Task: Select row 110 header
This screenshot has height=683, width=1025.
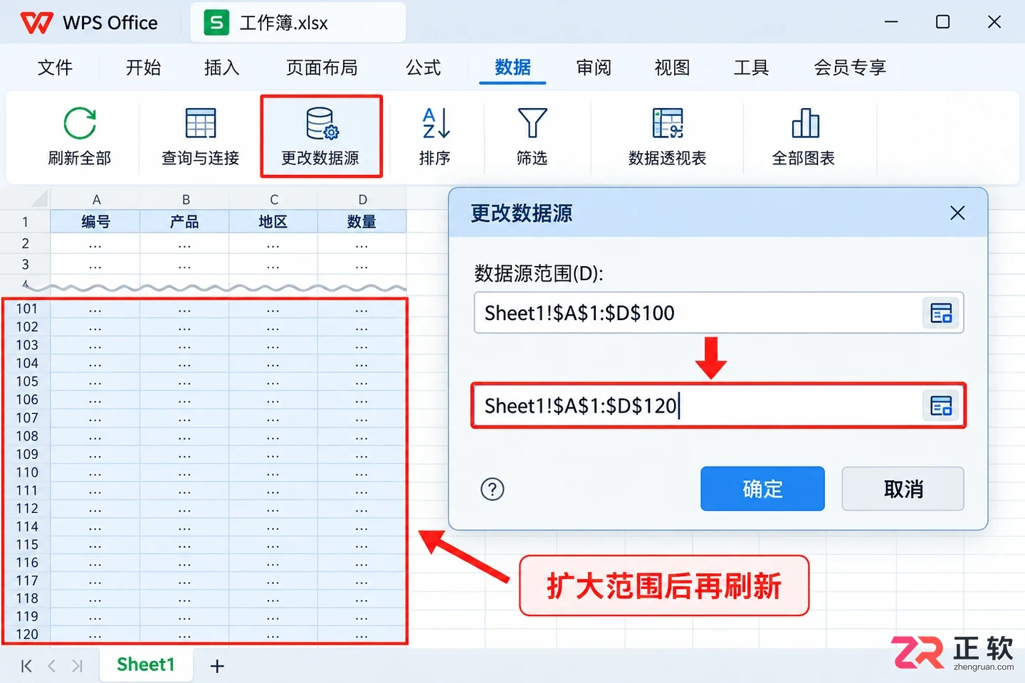Action: pos(27,472)
